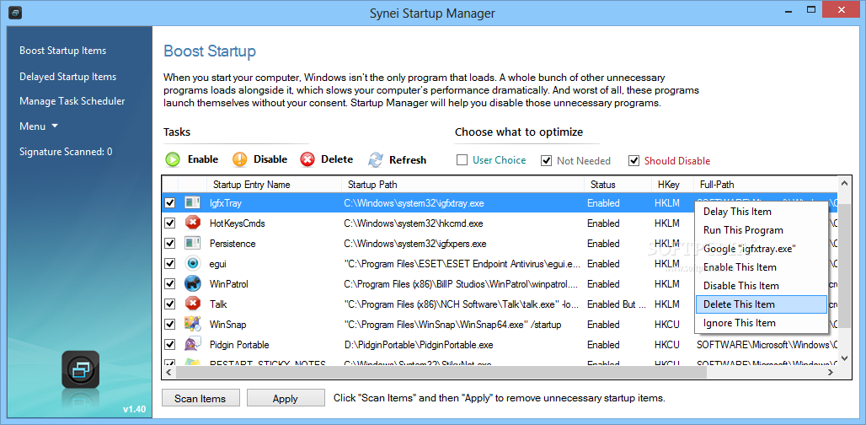
Task: Click the Talk red X icon
Action: (192, 304)
